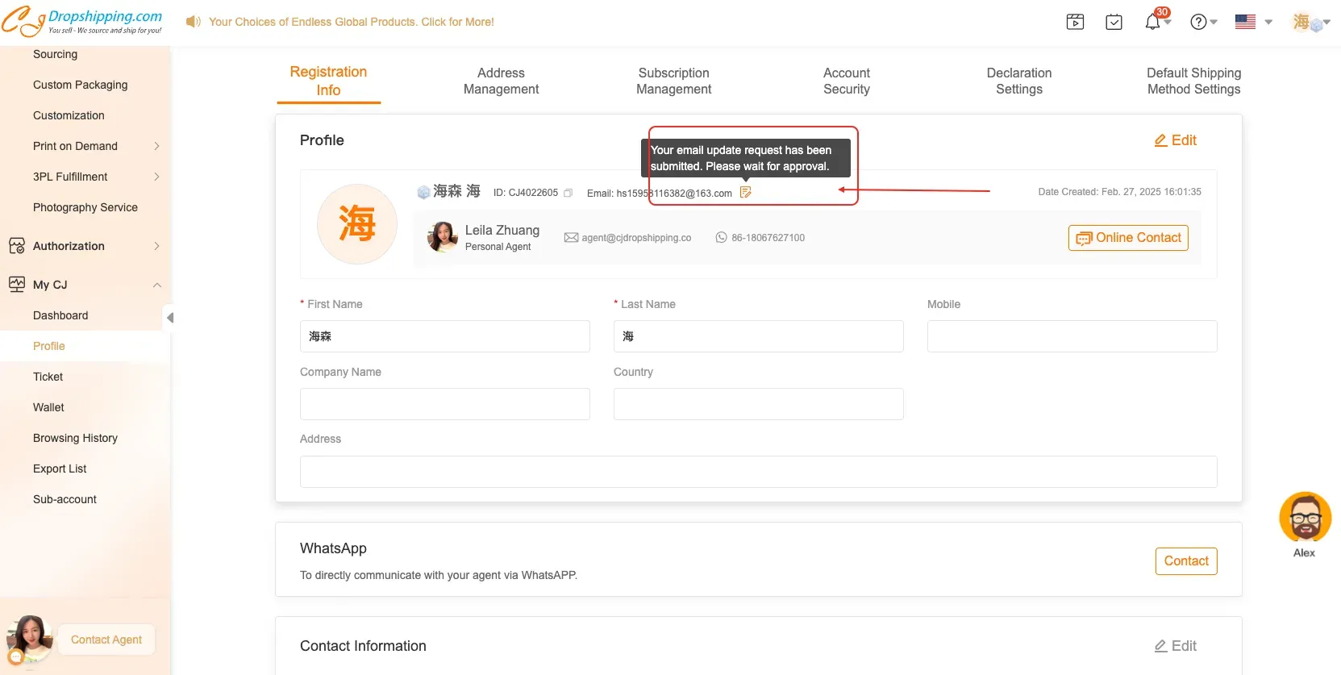Collapse the sidebar with arrow handle
Image resolution: width=1341 pixels, height=675 pixels.
coord(169,318)
